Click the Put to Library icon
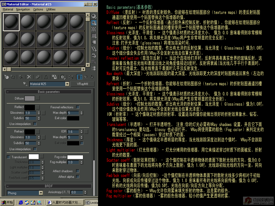Image resolution: width=275 pixels, height=206 pixels. click(x=54, y=77)
